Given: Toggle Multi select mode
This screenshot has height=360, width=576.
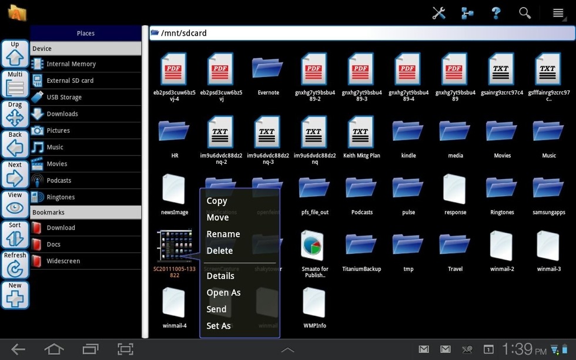Looking at the screenshot, I should pos(15,85).
